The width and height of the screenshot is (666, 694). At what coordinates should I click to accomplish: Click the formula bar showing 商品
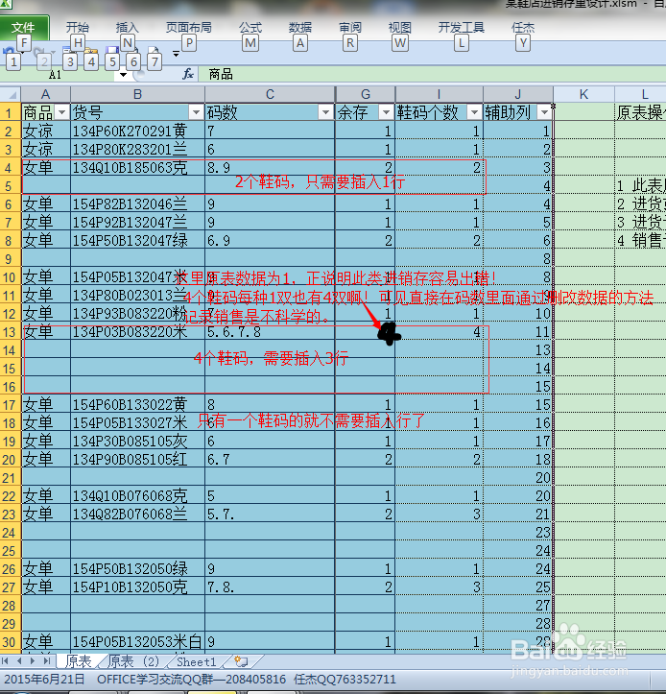432,74
